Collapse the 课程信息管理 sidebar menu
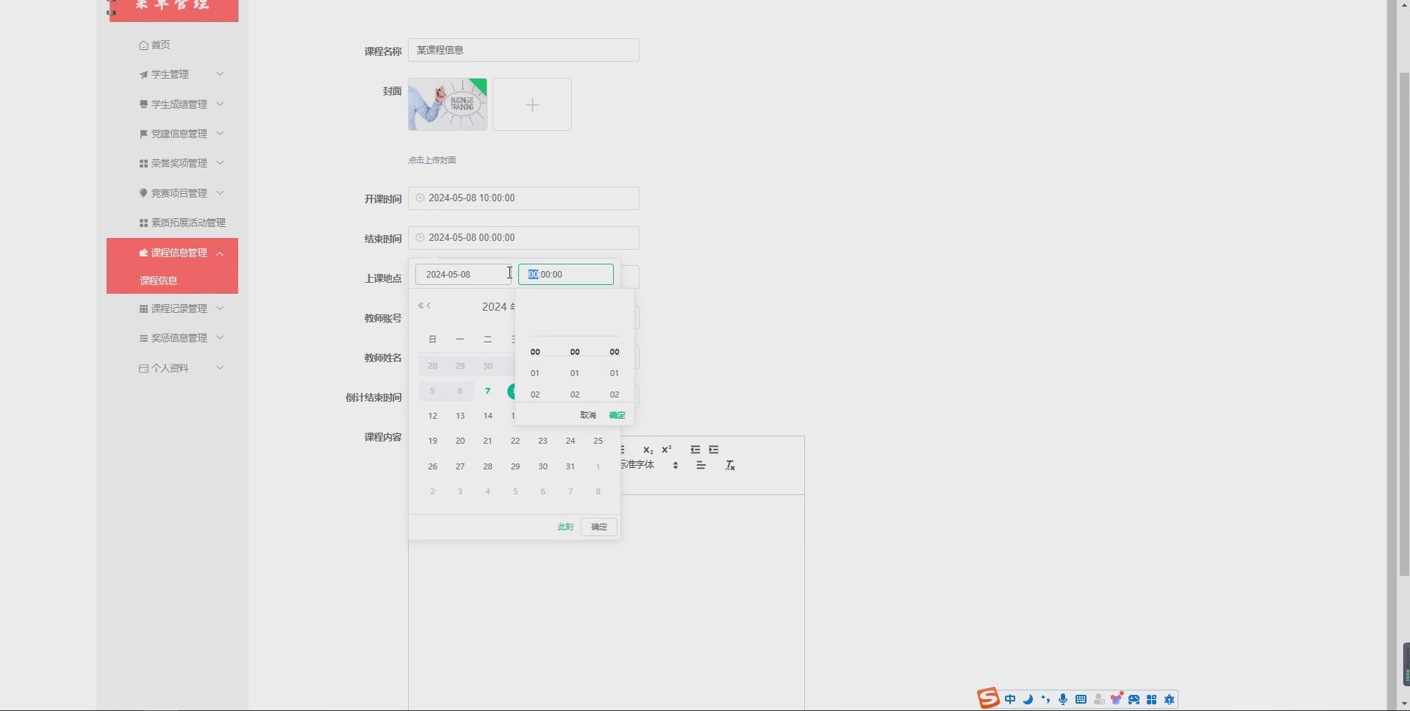Image resolution: width=1410 pixels, height=711 pixels. click(178, 252)
